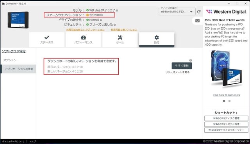Click the refresh device list icon
The image size is (250, 144).
(x=199, y=12)
